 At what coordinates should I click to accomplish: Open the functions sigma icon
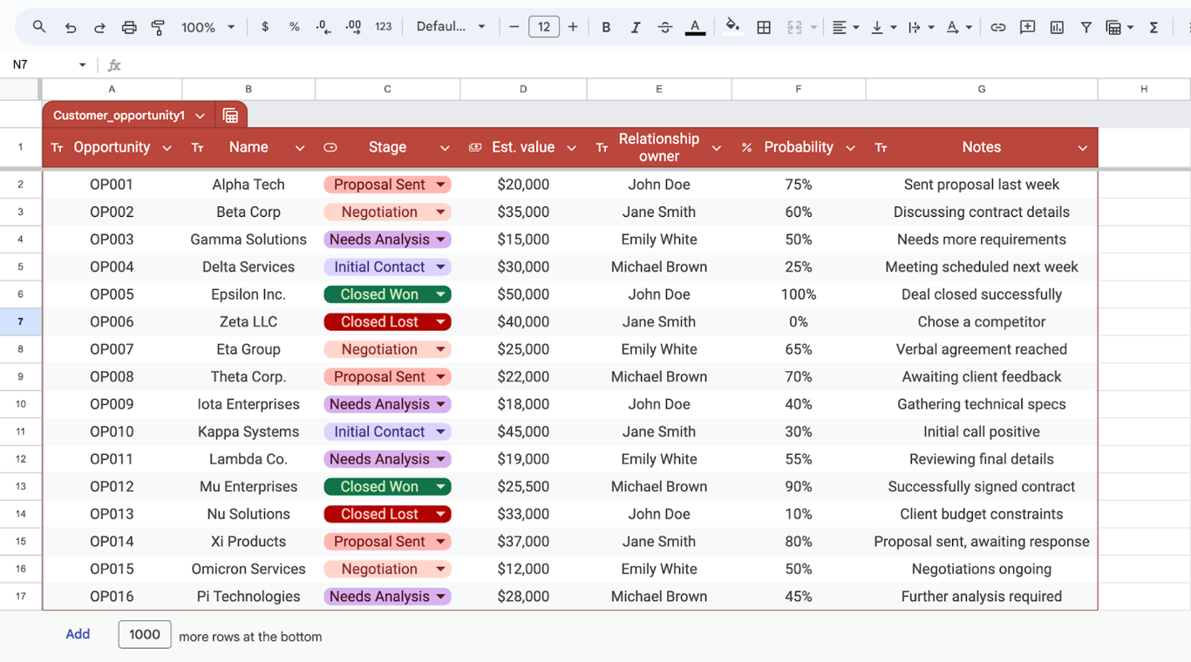pyautogui.click(x=1154, y=27)
